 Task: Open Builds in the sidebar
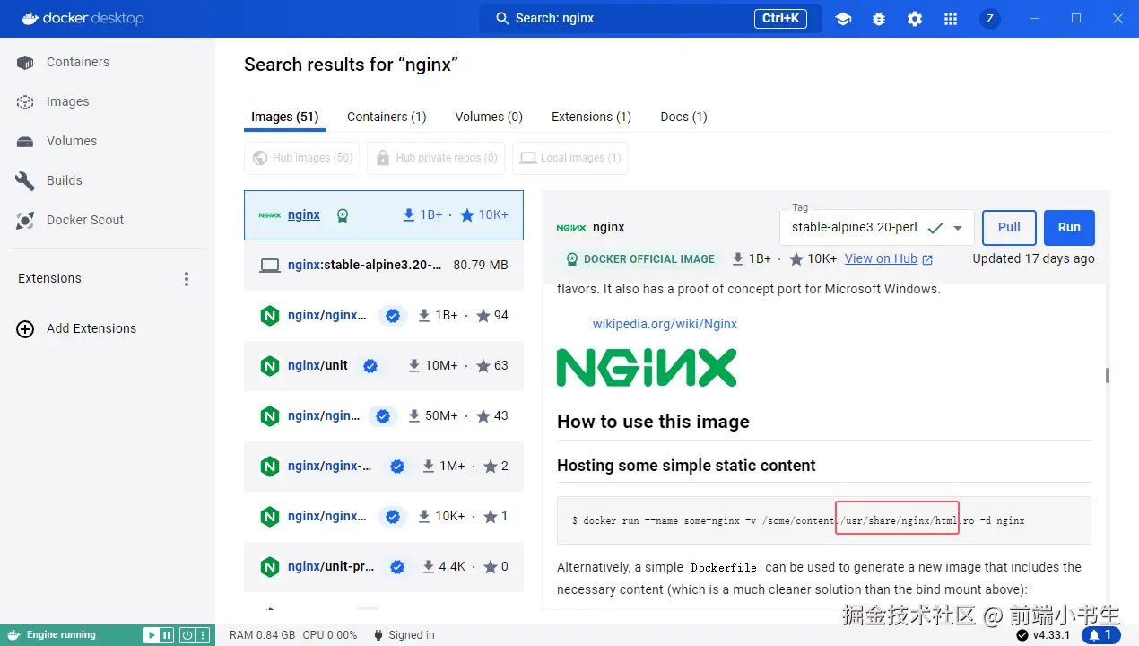108,181
